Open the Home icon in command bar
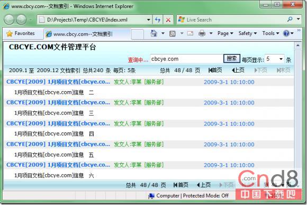The height and width of the screenshot is (205, 307). (154, 33)
